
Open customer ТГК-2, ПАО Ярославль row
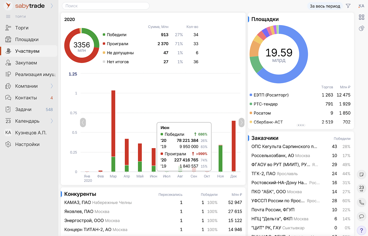(x=301, y=174)
